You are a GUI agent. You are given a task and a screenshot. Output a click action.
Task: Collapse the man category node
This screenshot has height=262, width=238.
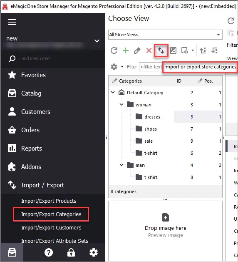click(121, 165)
